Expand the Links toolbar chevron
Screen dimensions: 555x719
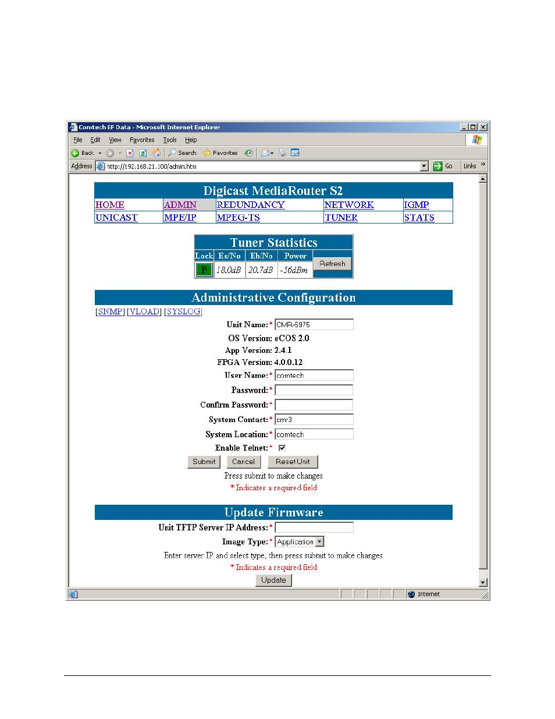483,165
